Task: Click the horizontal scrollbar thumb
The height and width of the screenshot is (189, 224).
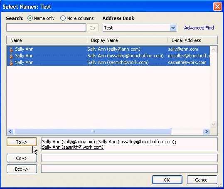Action: click(93, 132)
